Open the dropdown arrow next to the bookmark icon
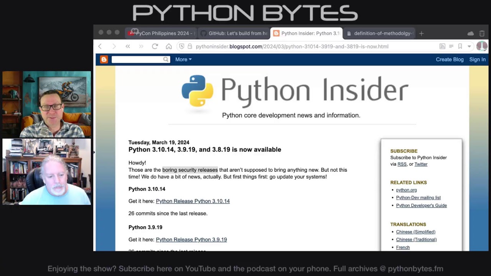491x276 pixels. coord(469,46)
